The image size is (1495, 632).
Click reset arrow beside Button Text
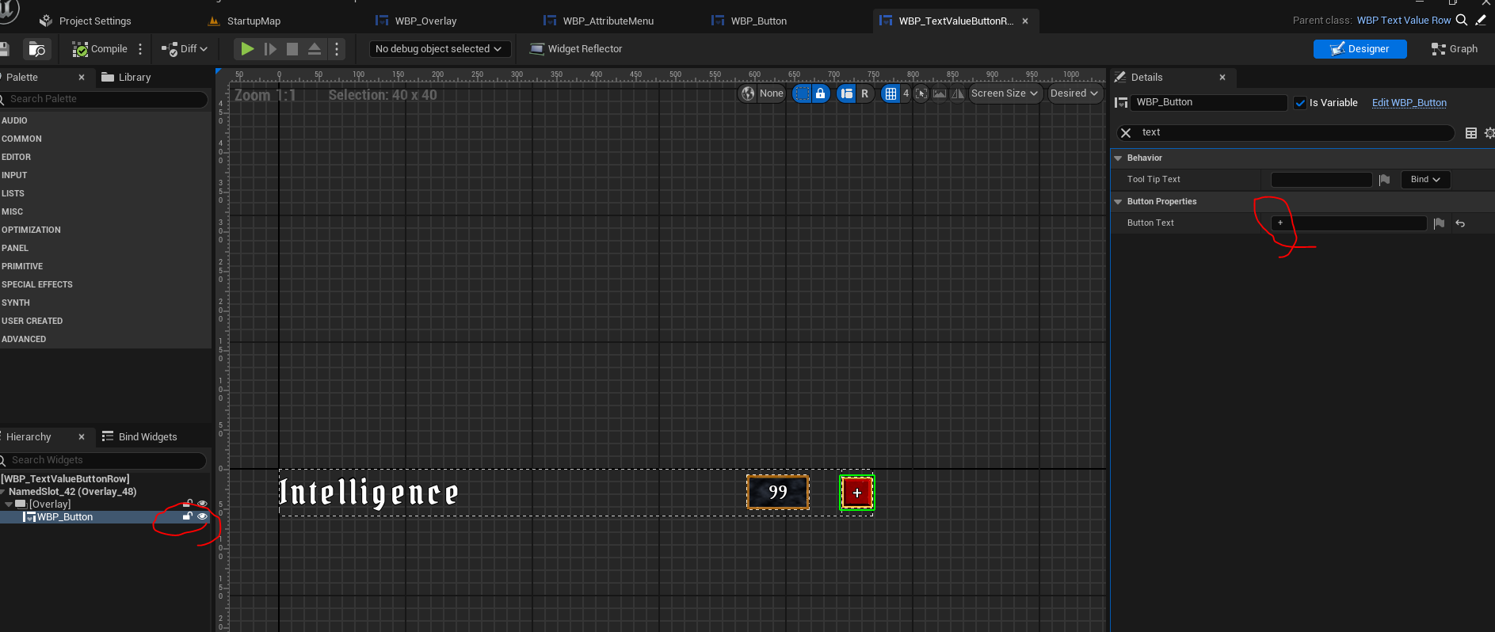click(x=1460, y=223)
